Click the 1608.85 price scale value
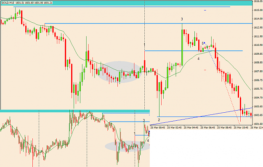263x167 pixels. pos(258,63)
